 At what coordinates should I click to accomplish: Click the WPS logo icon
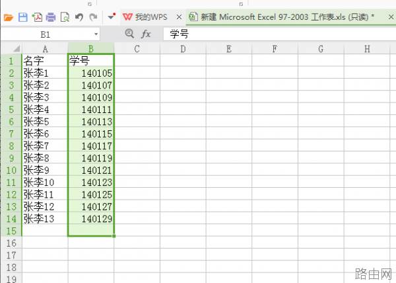point(127,17)
